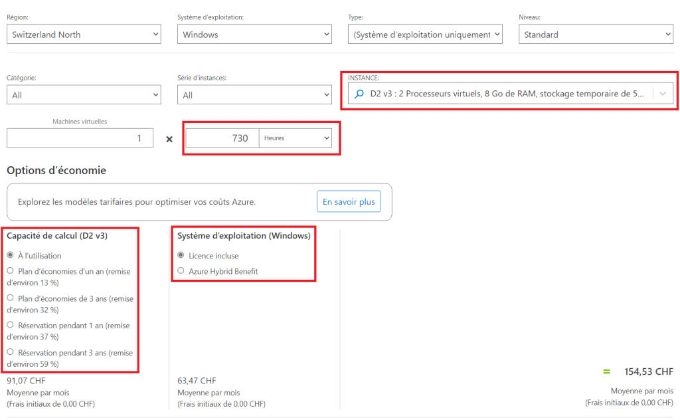Select Réservation pendant 1 an option
Viewport: 680px width, 420px height.
pos(11,325)
